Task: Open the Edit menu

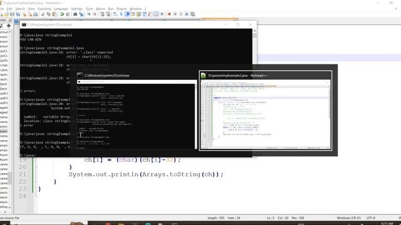Action: coord(9,9)
